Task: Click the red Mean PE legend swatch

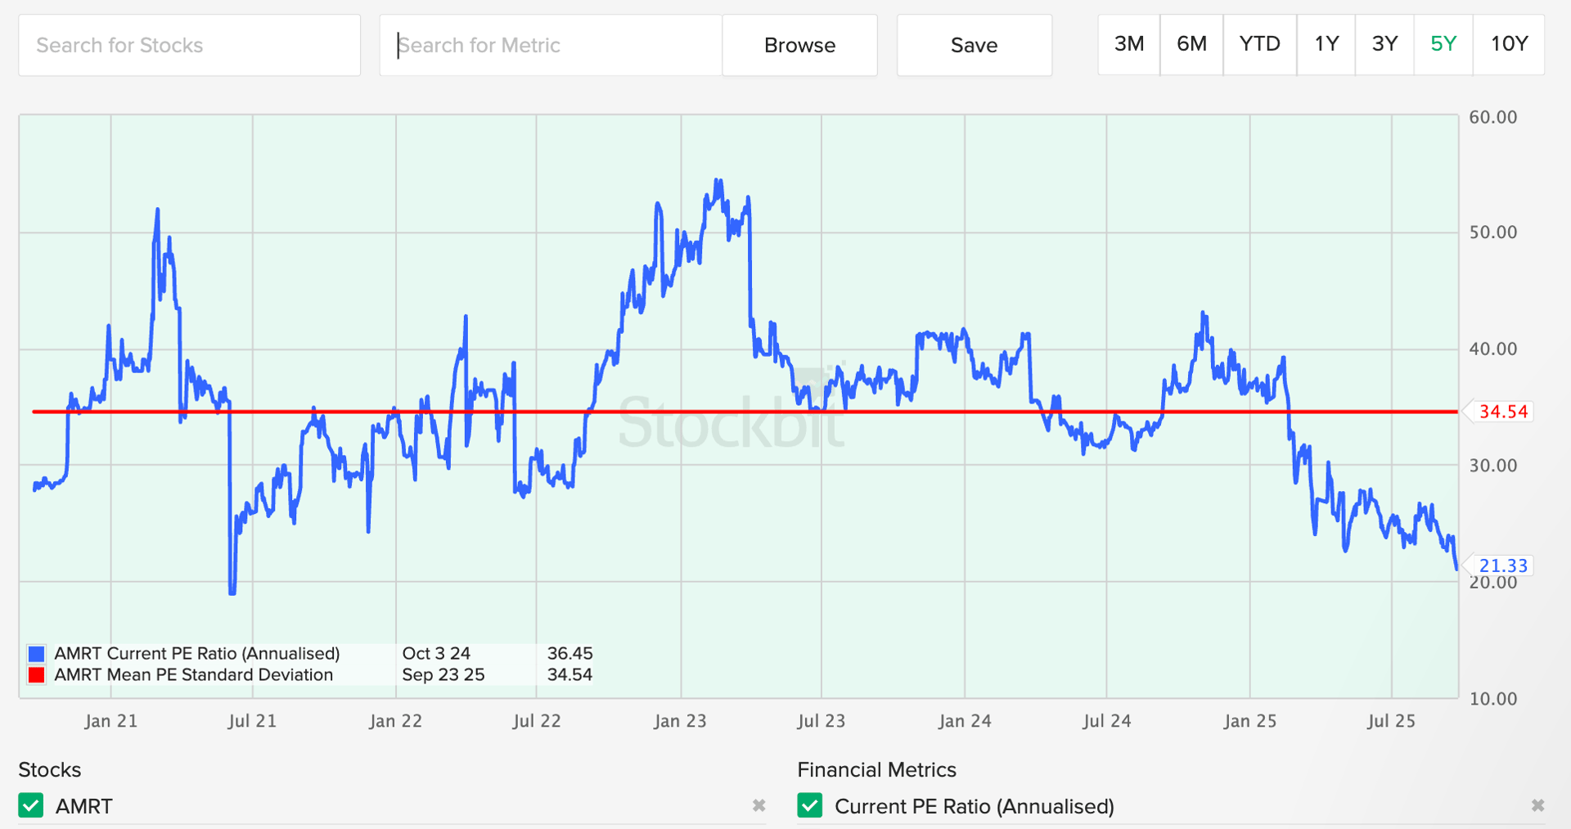Action: 36,675
